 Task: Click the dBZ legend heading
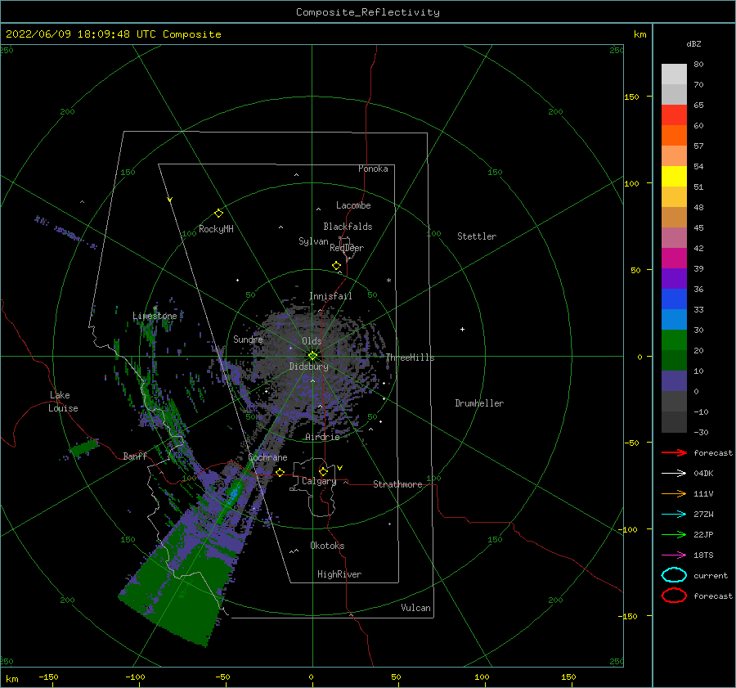click(x=693, y=43)
